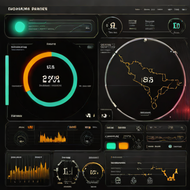Open the white-number circular badge beside header stats

click(112, 26)
